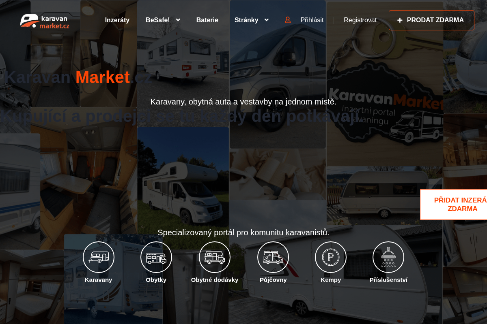Click the Karavany label
This screenshot has height=324, width=487.
[x=98, y=280]
